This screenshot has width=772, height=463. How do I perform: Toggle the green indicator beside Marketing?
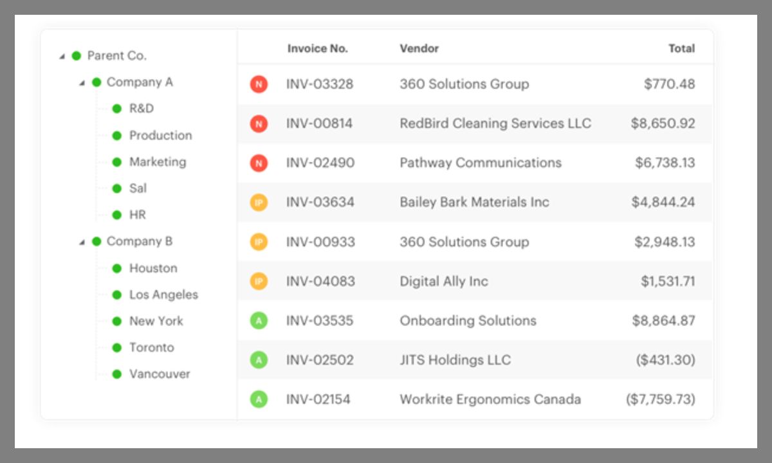click(115, 161)
